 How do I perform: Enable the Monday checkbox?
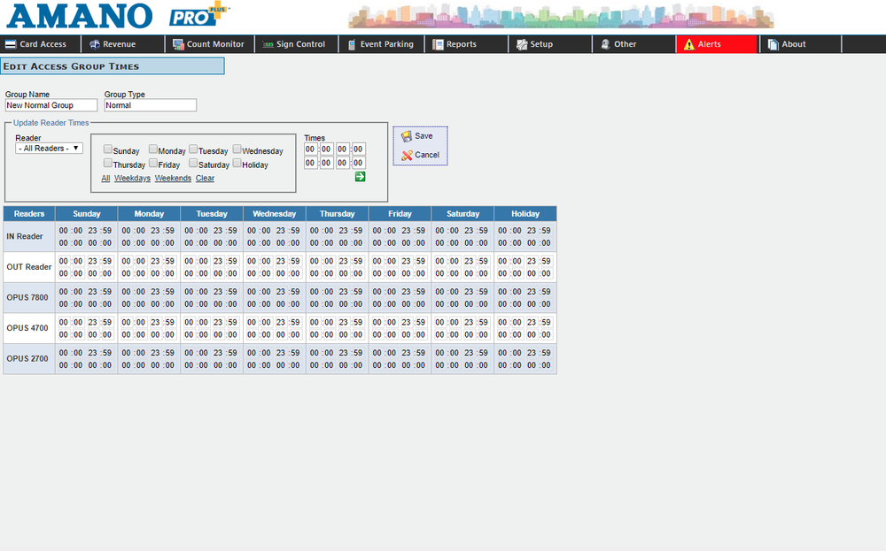(x=152, y=149)
